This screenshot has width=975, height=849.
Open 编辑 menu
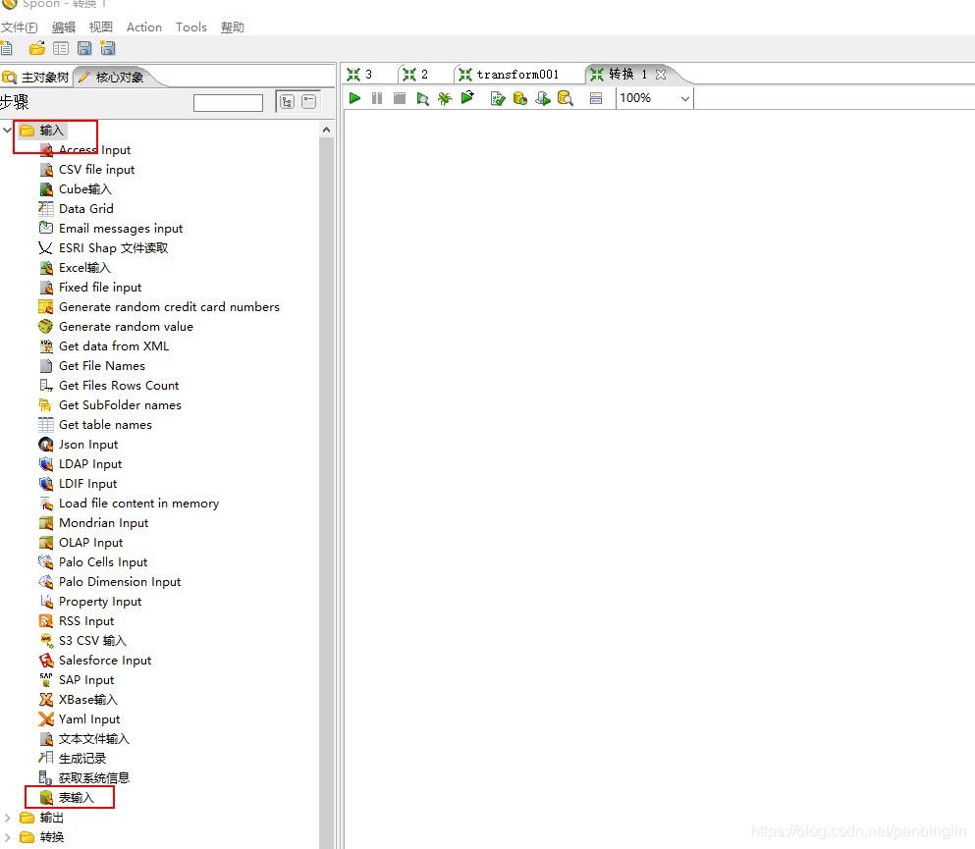coord(64,27)
